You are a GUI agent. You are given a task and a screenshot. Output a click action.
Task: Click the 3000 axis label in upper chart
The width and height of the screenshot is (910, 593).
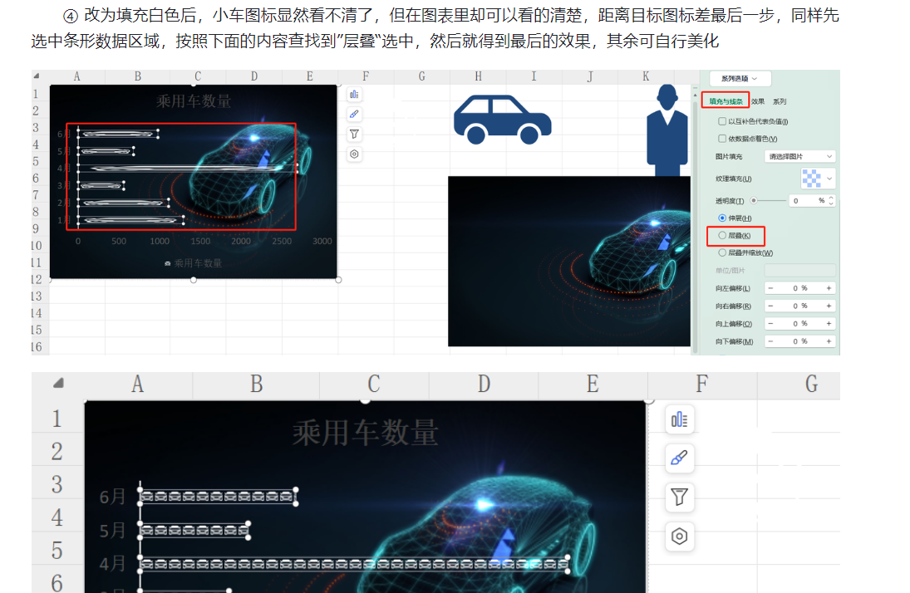pos(322,242)
